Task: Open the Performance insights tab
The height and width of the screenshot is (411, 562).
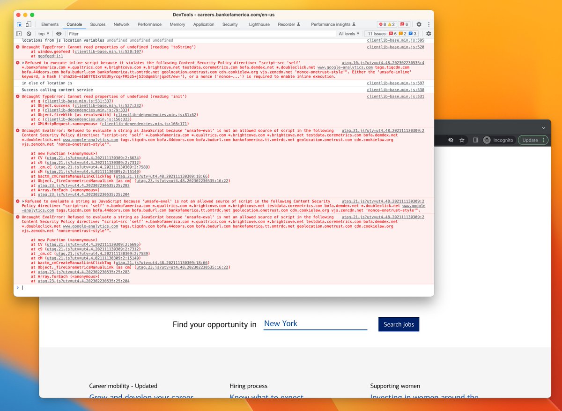Action: (x=333, y=24)
